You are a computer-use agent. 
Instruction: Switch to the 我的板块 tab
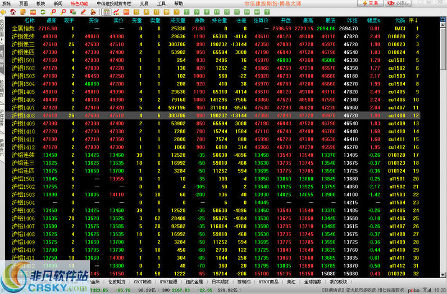coord(339,282)
